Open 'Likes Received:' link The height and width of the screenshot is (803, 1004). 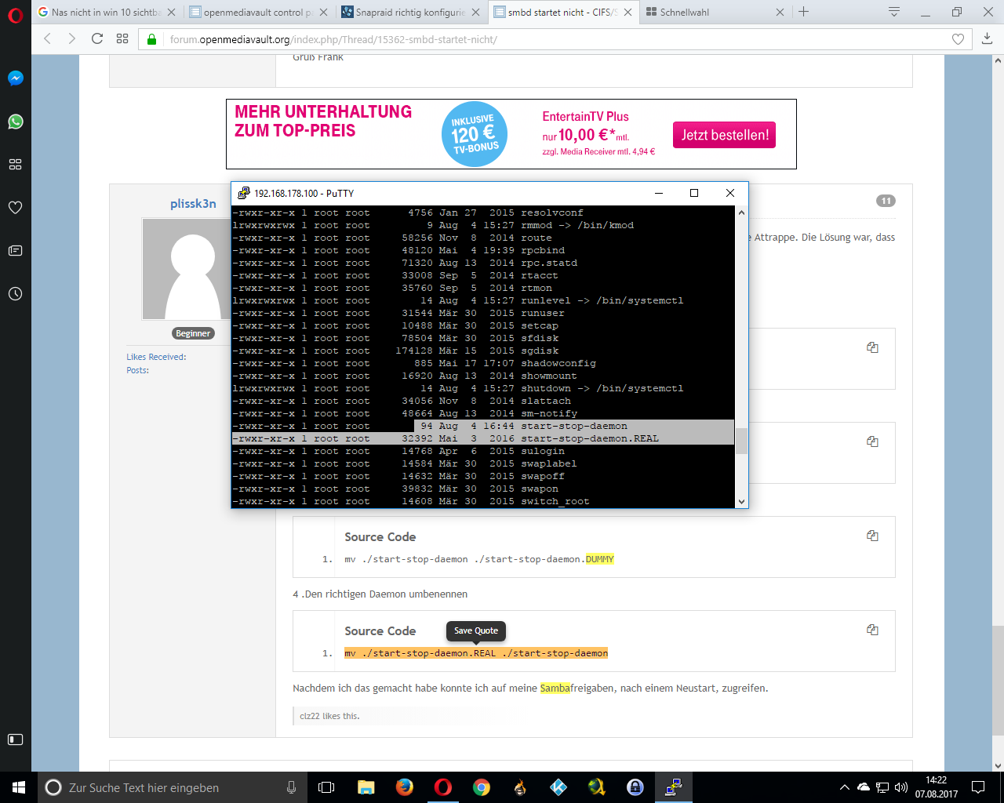156,357
